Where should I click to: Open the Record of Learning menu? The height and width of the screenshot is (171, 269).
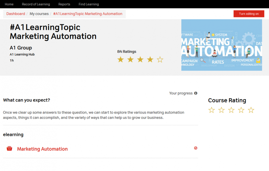click(x=36, y=4)
